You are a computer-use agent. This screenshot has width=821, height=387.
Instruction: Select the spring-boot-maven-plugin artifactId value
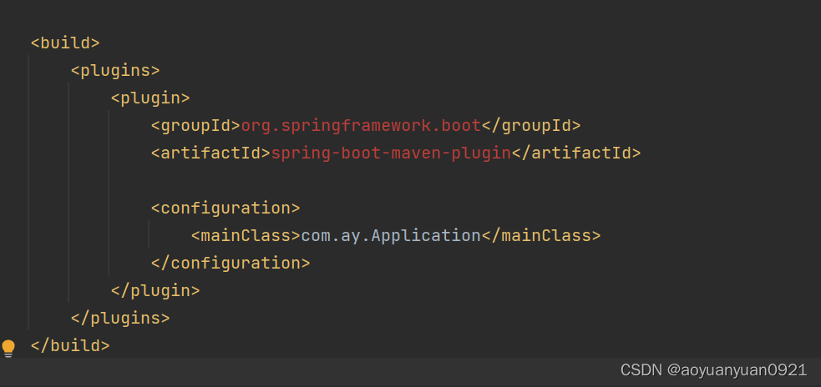pos(391,153)
